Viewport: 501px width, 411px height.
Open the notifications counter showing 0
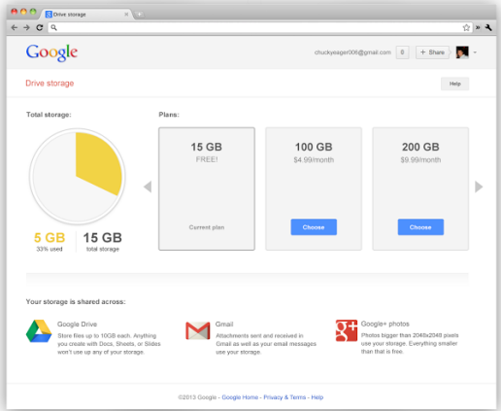[402, 52]
